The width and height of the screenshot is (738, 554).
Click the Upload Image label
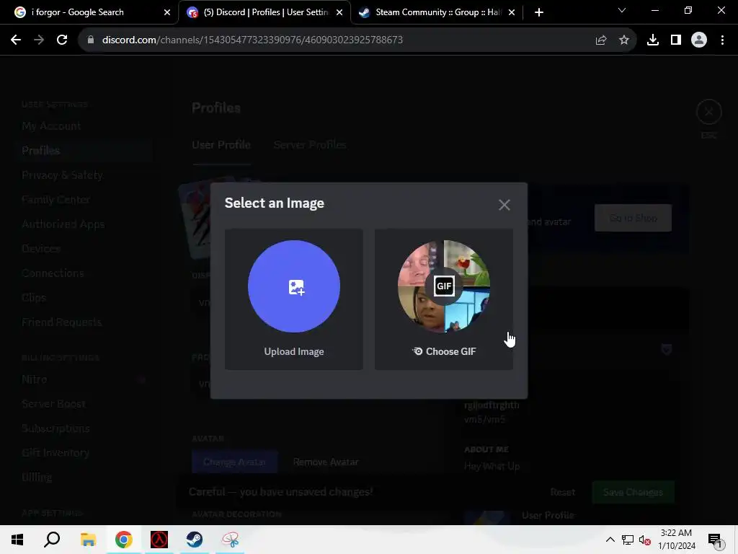tap(294, 351)
